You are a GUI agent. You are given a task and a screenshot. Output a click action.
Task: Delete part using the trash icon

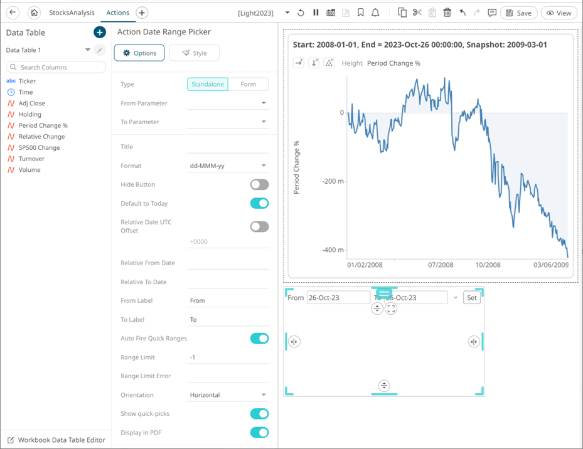tap(447, 13)
